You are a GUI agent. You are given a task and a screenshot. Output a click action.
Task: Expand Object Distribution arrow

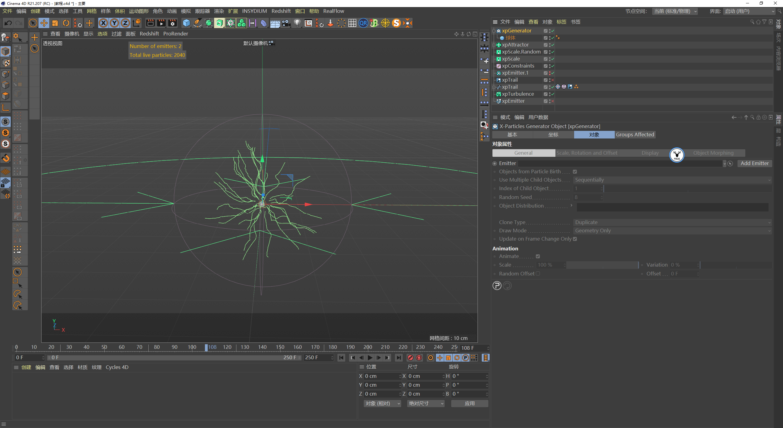click(x=571, y=205)
